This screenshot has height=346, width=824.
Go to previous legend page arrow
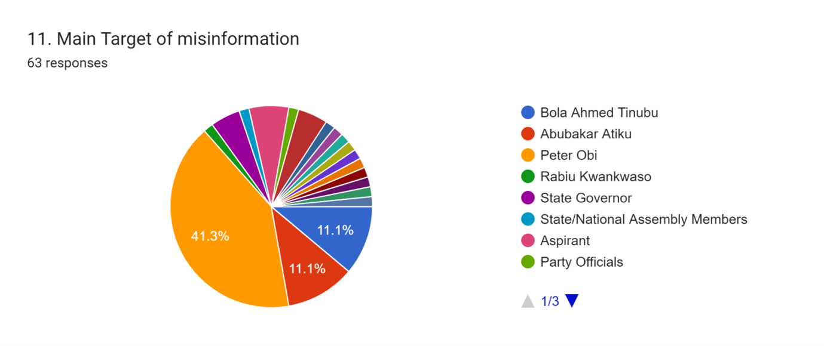[x=528, y=301]
